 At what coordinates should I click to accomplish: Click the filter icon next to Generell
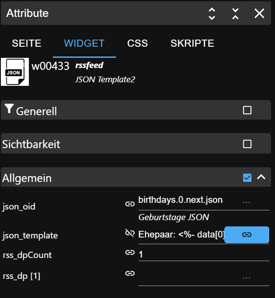[9, 109]
